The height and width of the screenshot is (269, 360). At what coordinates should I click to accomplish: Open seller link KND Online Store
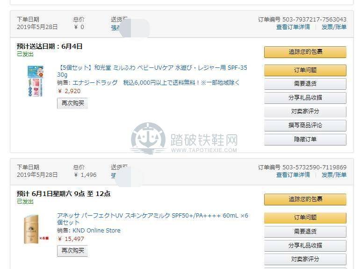point(96,230)
